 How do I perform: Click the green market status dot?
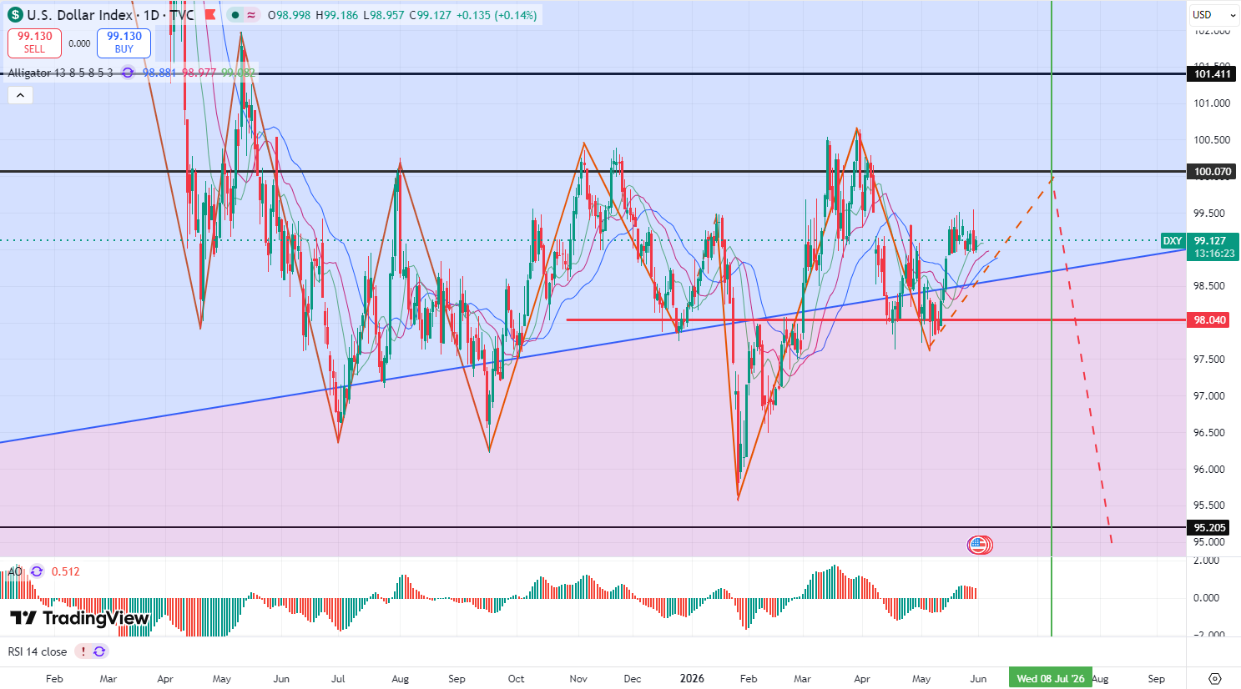tap(236, 15)
